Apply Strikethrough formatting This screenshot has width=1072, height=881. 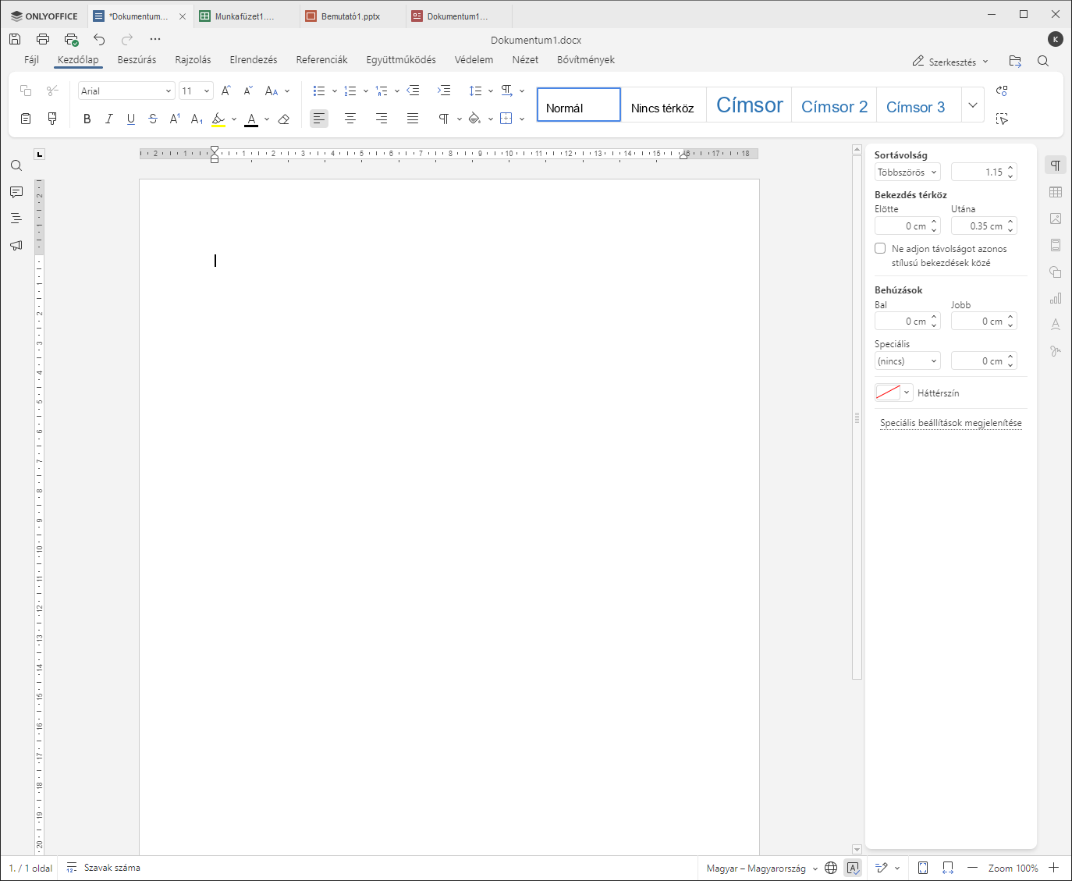pos(152,119)
